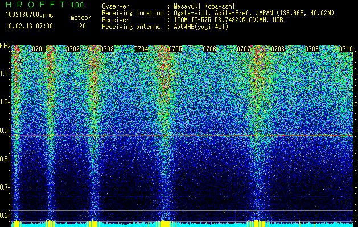Click the date 10.02.16 07:00
Viewport: 358px width, 227px height.
(29, 26)
